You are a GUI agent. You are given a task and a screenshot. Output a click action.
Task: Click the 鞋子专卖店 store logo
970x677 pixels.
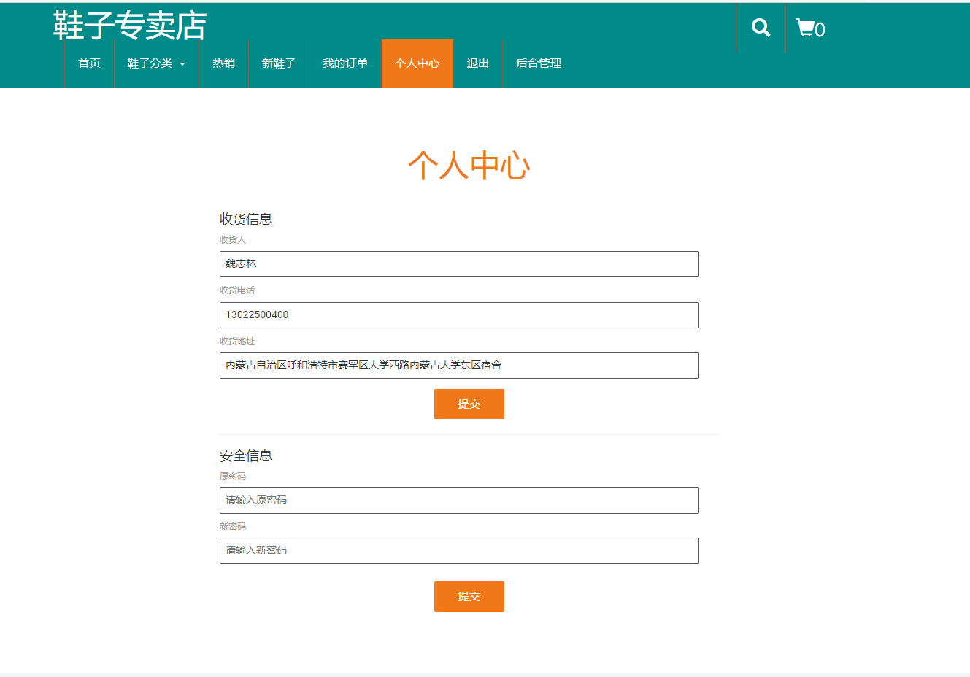click(128, 26)
